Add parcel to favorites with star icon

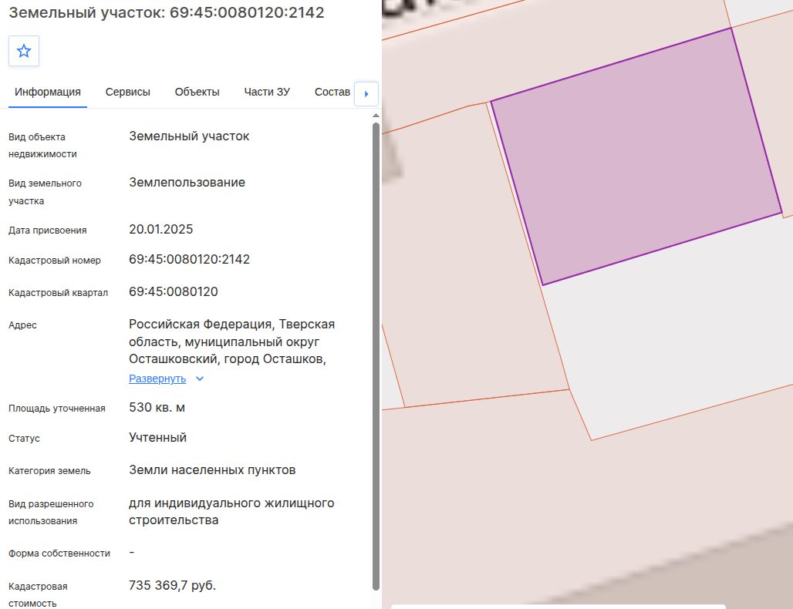coord(24,51)
